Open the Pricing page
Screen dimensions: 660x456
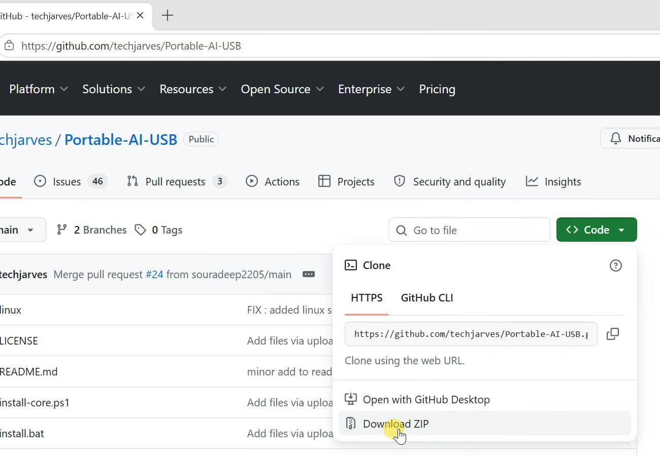coord(437,89)
